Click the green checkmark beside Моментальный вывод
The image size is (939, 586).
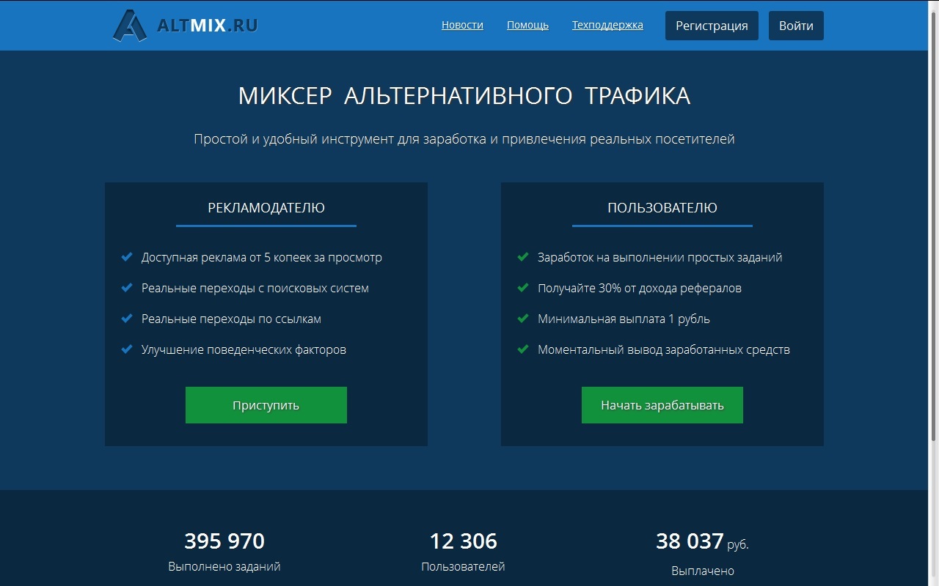[522, 349]
